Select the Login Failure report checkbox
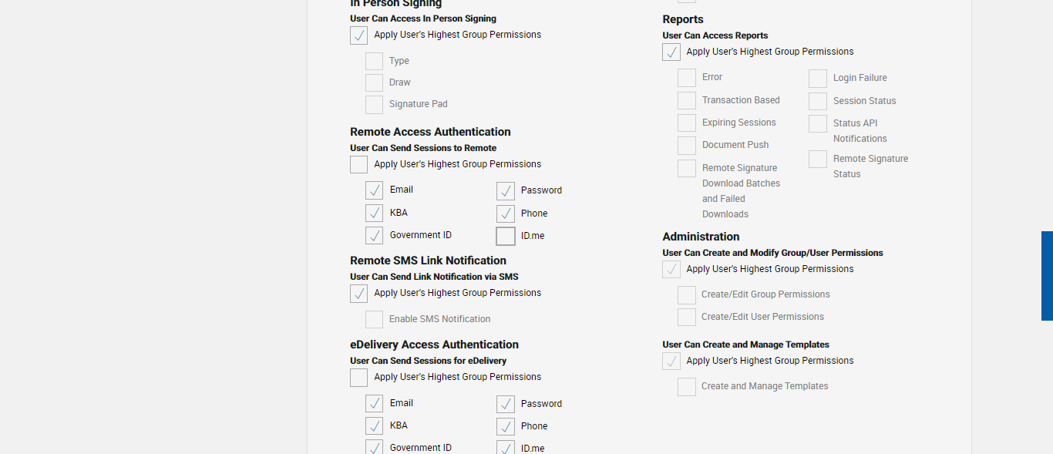 tap(818, 79)
